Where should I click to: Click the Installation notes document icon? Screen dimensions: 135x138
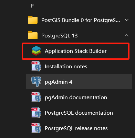click(36, 66)
